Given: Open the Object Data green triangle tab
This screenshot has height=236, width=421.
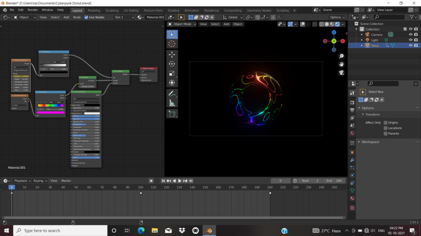Looking at the screenshot, I should [352, 191].
